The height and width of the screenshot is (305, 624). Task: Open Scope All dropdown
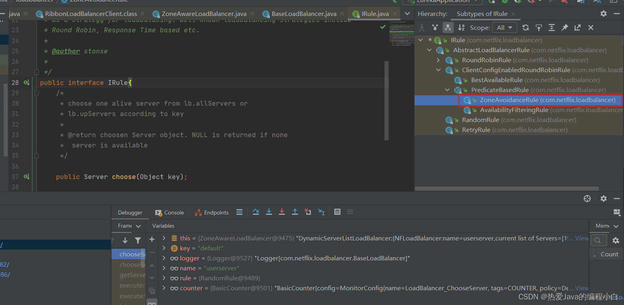point(505,28)
